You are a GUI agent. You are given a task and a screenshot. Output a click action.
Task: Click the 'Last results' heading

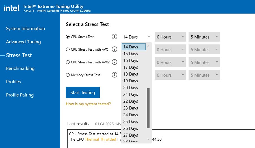click(78, 124)
